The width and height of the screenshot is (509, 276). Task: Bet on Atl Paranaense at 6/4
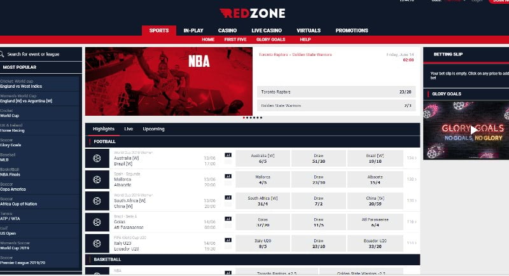[x=375, y=222]
